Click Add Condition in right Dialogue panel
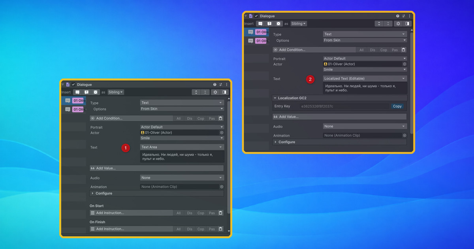The image size is (474, 249). pos(314,50)
